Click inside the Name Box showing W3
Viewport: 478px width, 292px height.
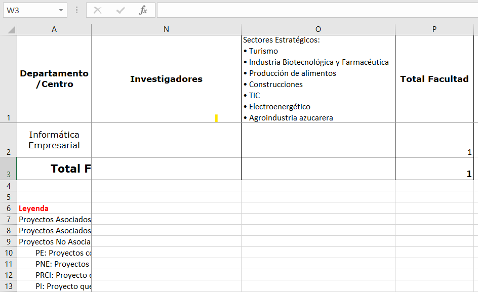point(29,10)
